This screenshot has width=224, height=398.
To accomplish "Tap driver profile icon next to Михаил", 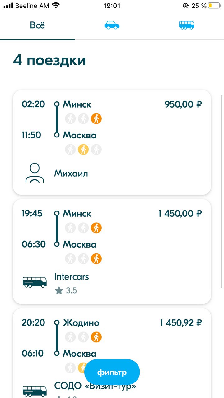I will click(x=35, y=173).
